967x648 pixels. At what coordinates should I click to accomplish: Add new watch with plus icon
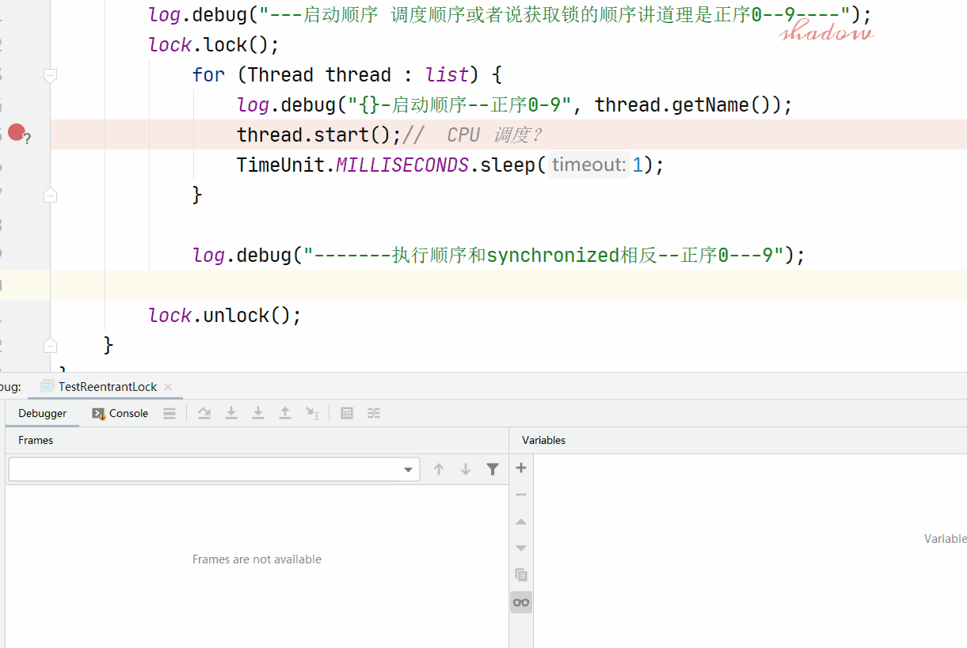tap(521, 468)
